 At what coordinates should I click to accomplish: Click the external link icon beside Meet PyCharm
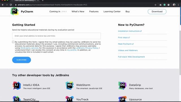pos(133,44)
